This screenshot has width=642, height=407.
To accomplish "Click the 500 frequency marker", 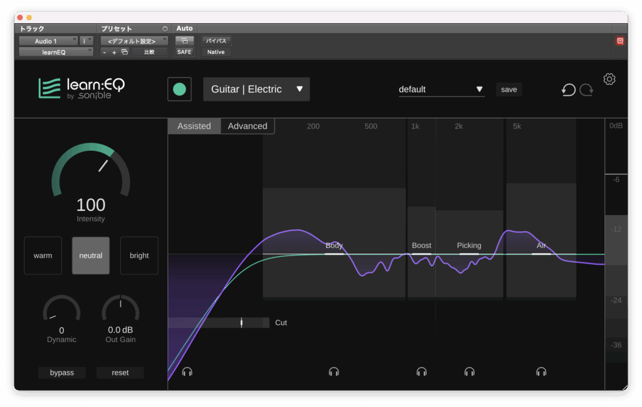I will pyautogui.click(x=371, y=126).
